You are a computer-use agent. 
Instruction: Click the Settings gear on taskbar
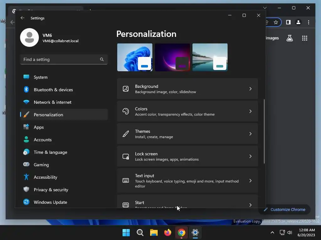[x=195, y=232]
